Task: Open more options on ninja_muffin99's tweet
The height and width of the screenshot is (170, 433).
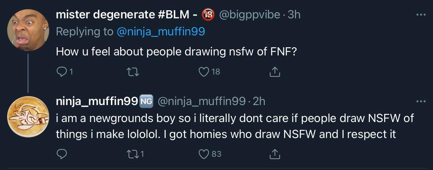Action: (x=421, y=101)
